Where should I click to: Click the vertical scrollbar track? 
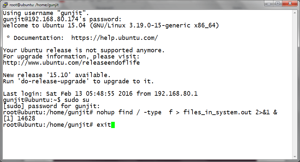(x=294, y=85)
